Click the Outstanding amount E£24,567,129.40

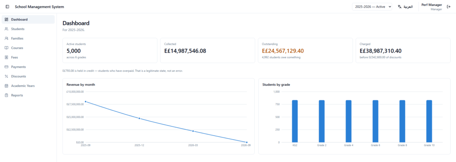pos(283,51)
